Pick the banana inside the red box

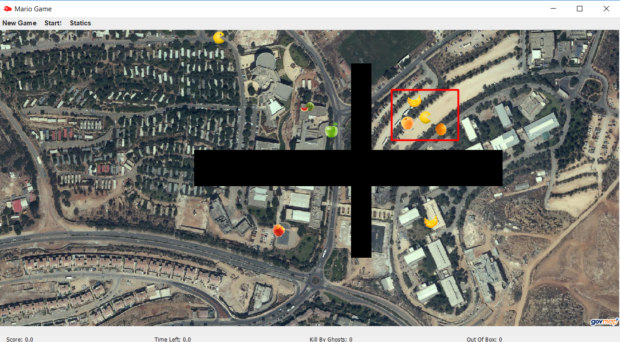point(415,101)
